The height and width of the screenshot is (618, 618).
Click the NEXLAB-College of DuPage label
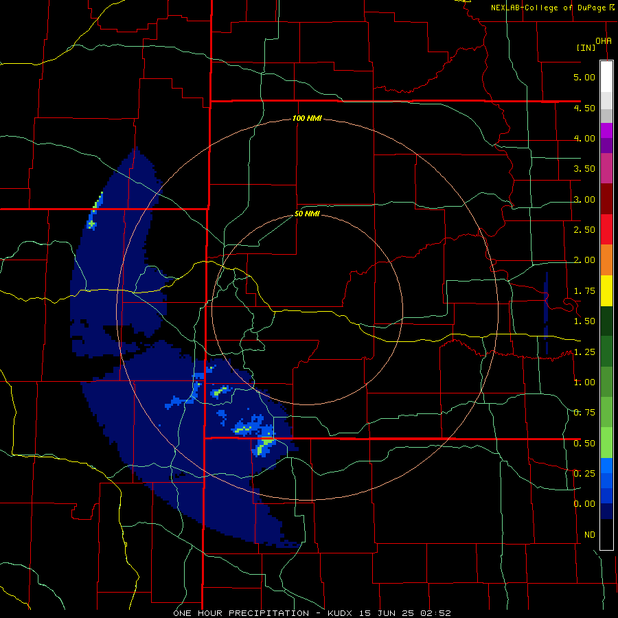pyautogui.click(x=548, y=8)
